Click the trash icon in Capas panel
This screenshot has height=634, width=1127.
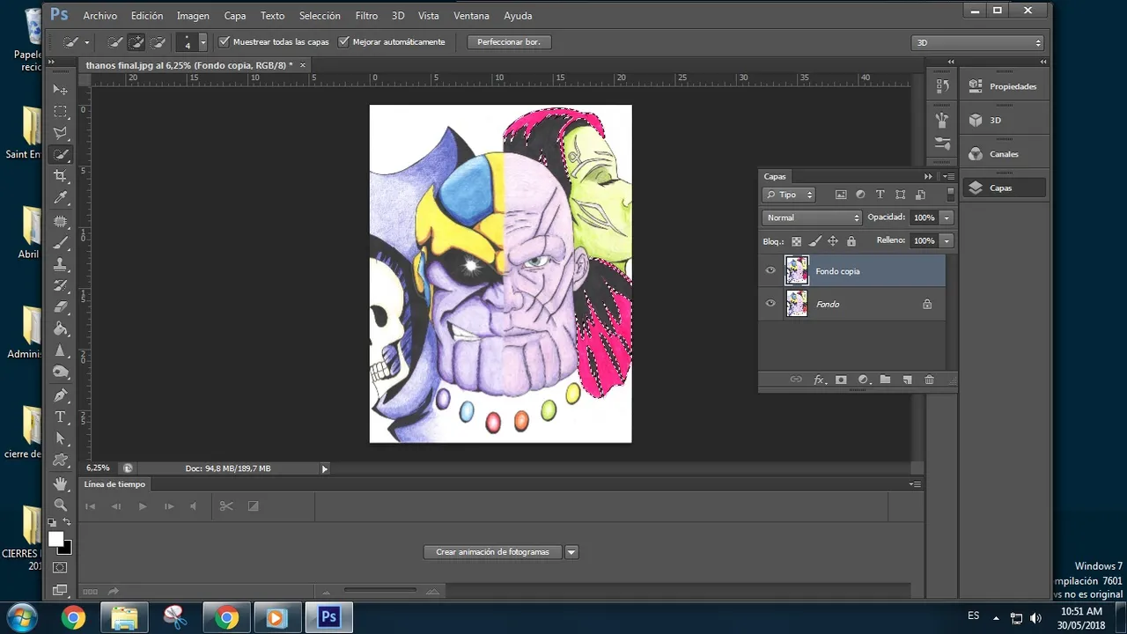pyautogui.click(x=929, y=380)
